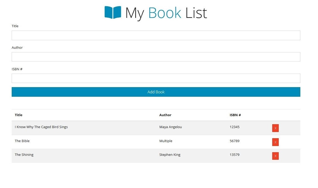Click the 'Maya Angelou' author cell
The height and width of the screenshot is (188, 318).
(x=171, y=127)
